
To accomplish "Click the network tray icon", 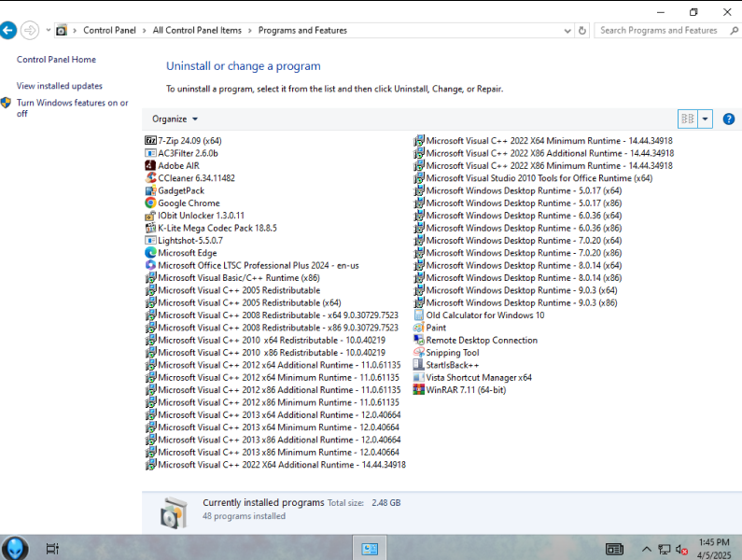I will [665, 549].
